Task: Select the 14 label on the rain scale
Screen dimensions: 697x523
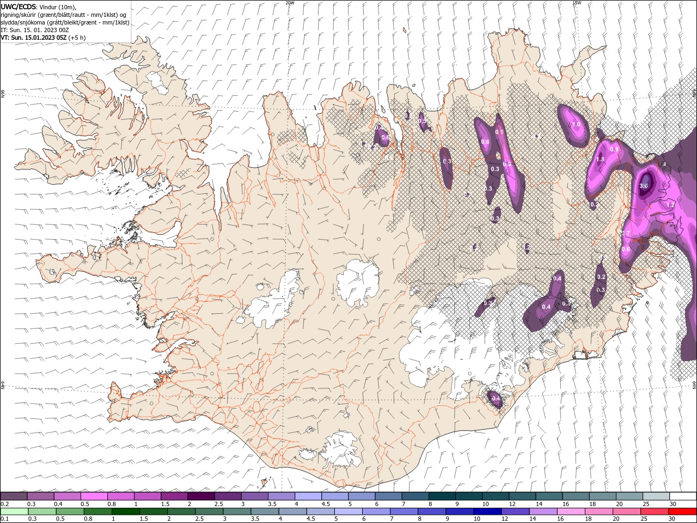Action: tap(533, 519)
